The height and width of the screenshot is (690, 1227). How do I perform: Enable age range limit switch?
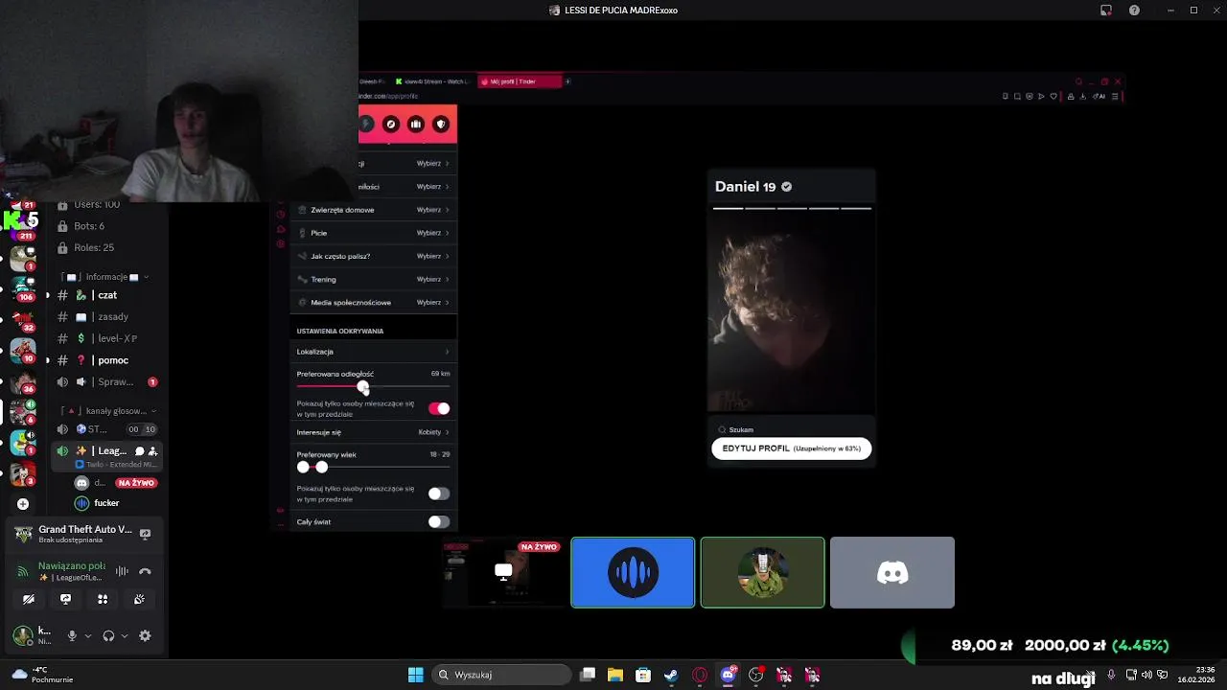pyautogui.click(x=438, y=494)
